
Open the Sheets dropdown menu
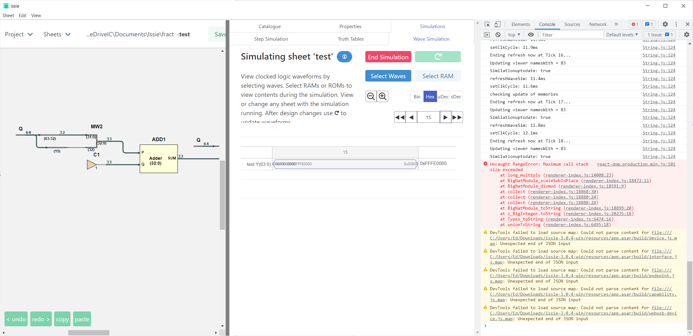point(57,34)
